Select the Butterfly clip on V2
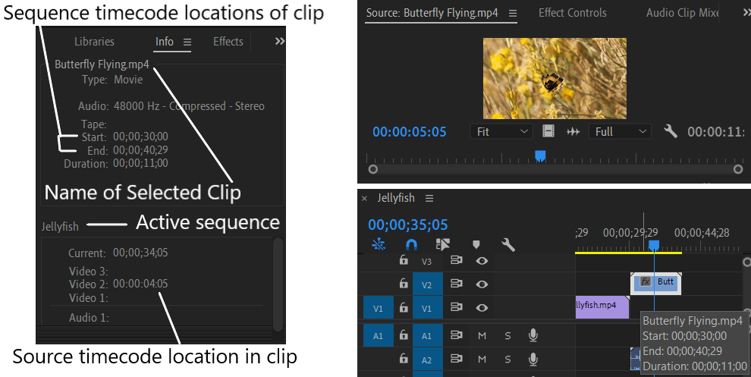The height and width of the screenshot is (377, 751). point(655,284)
